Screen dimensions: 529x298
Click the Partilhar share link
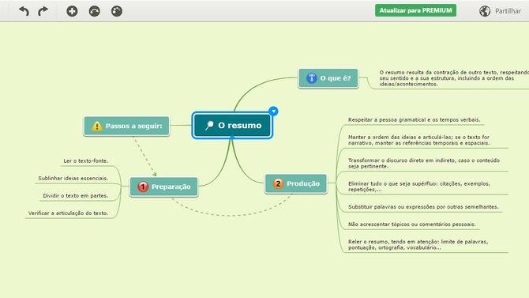tap(508, 11)
